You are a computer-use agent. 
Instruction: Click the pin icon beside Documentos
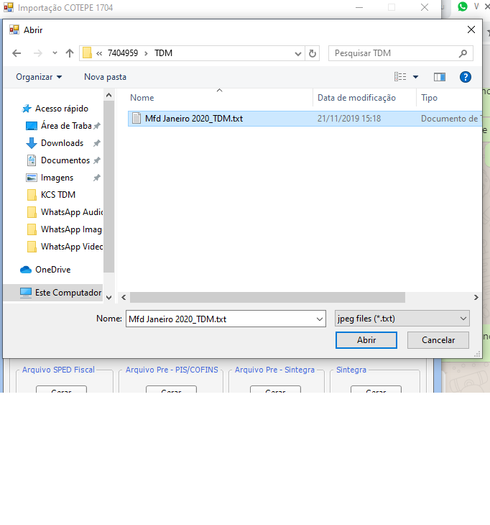[97, 160]
